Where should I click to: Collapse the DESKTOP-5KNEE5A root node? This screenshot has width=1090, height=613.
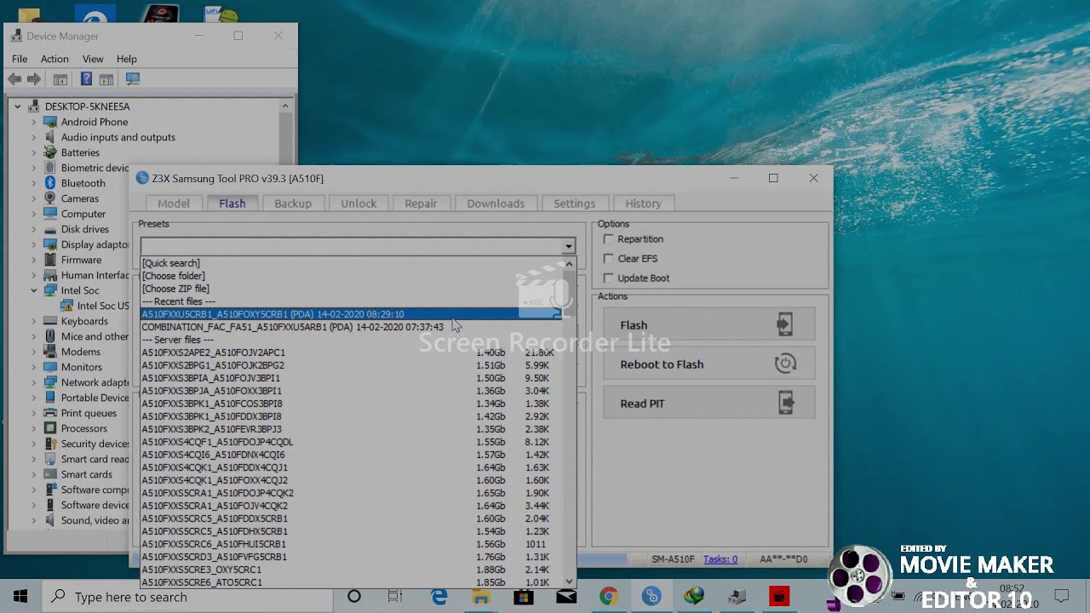tap(17, 106)
